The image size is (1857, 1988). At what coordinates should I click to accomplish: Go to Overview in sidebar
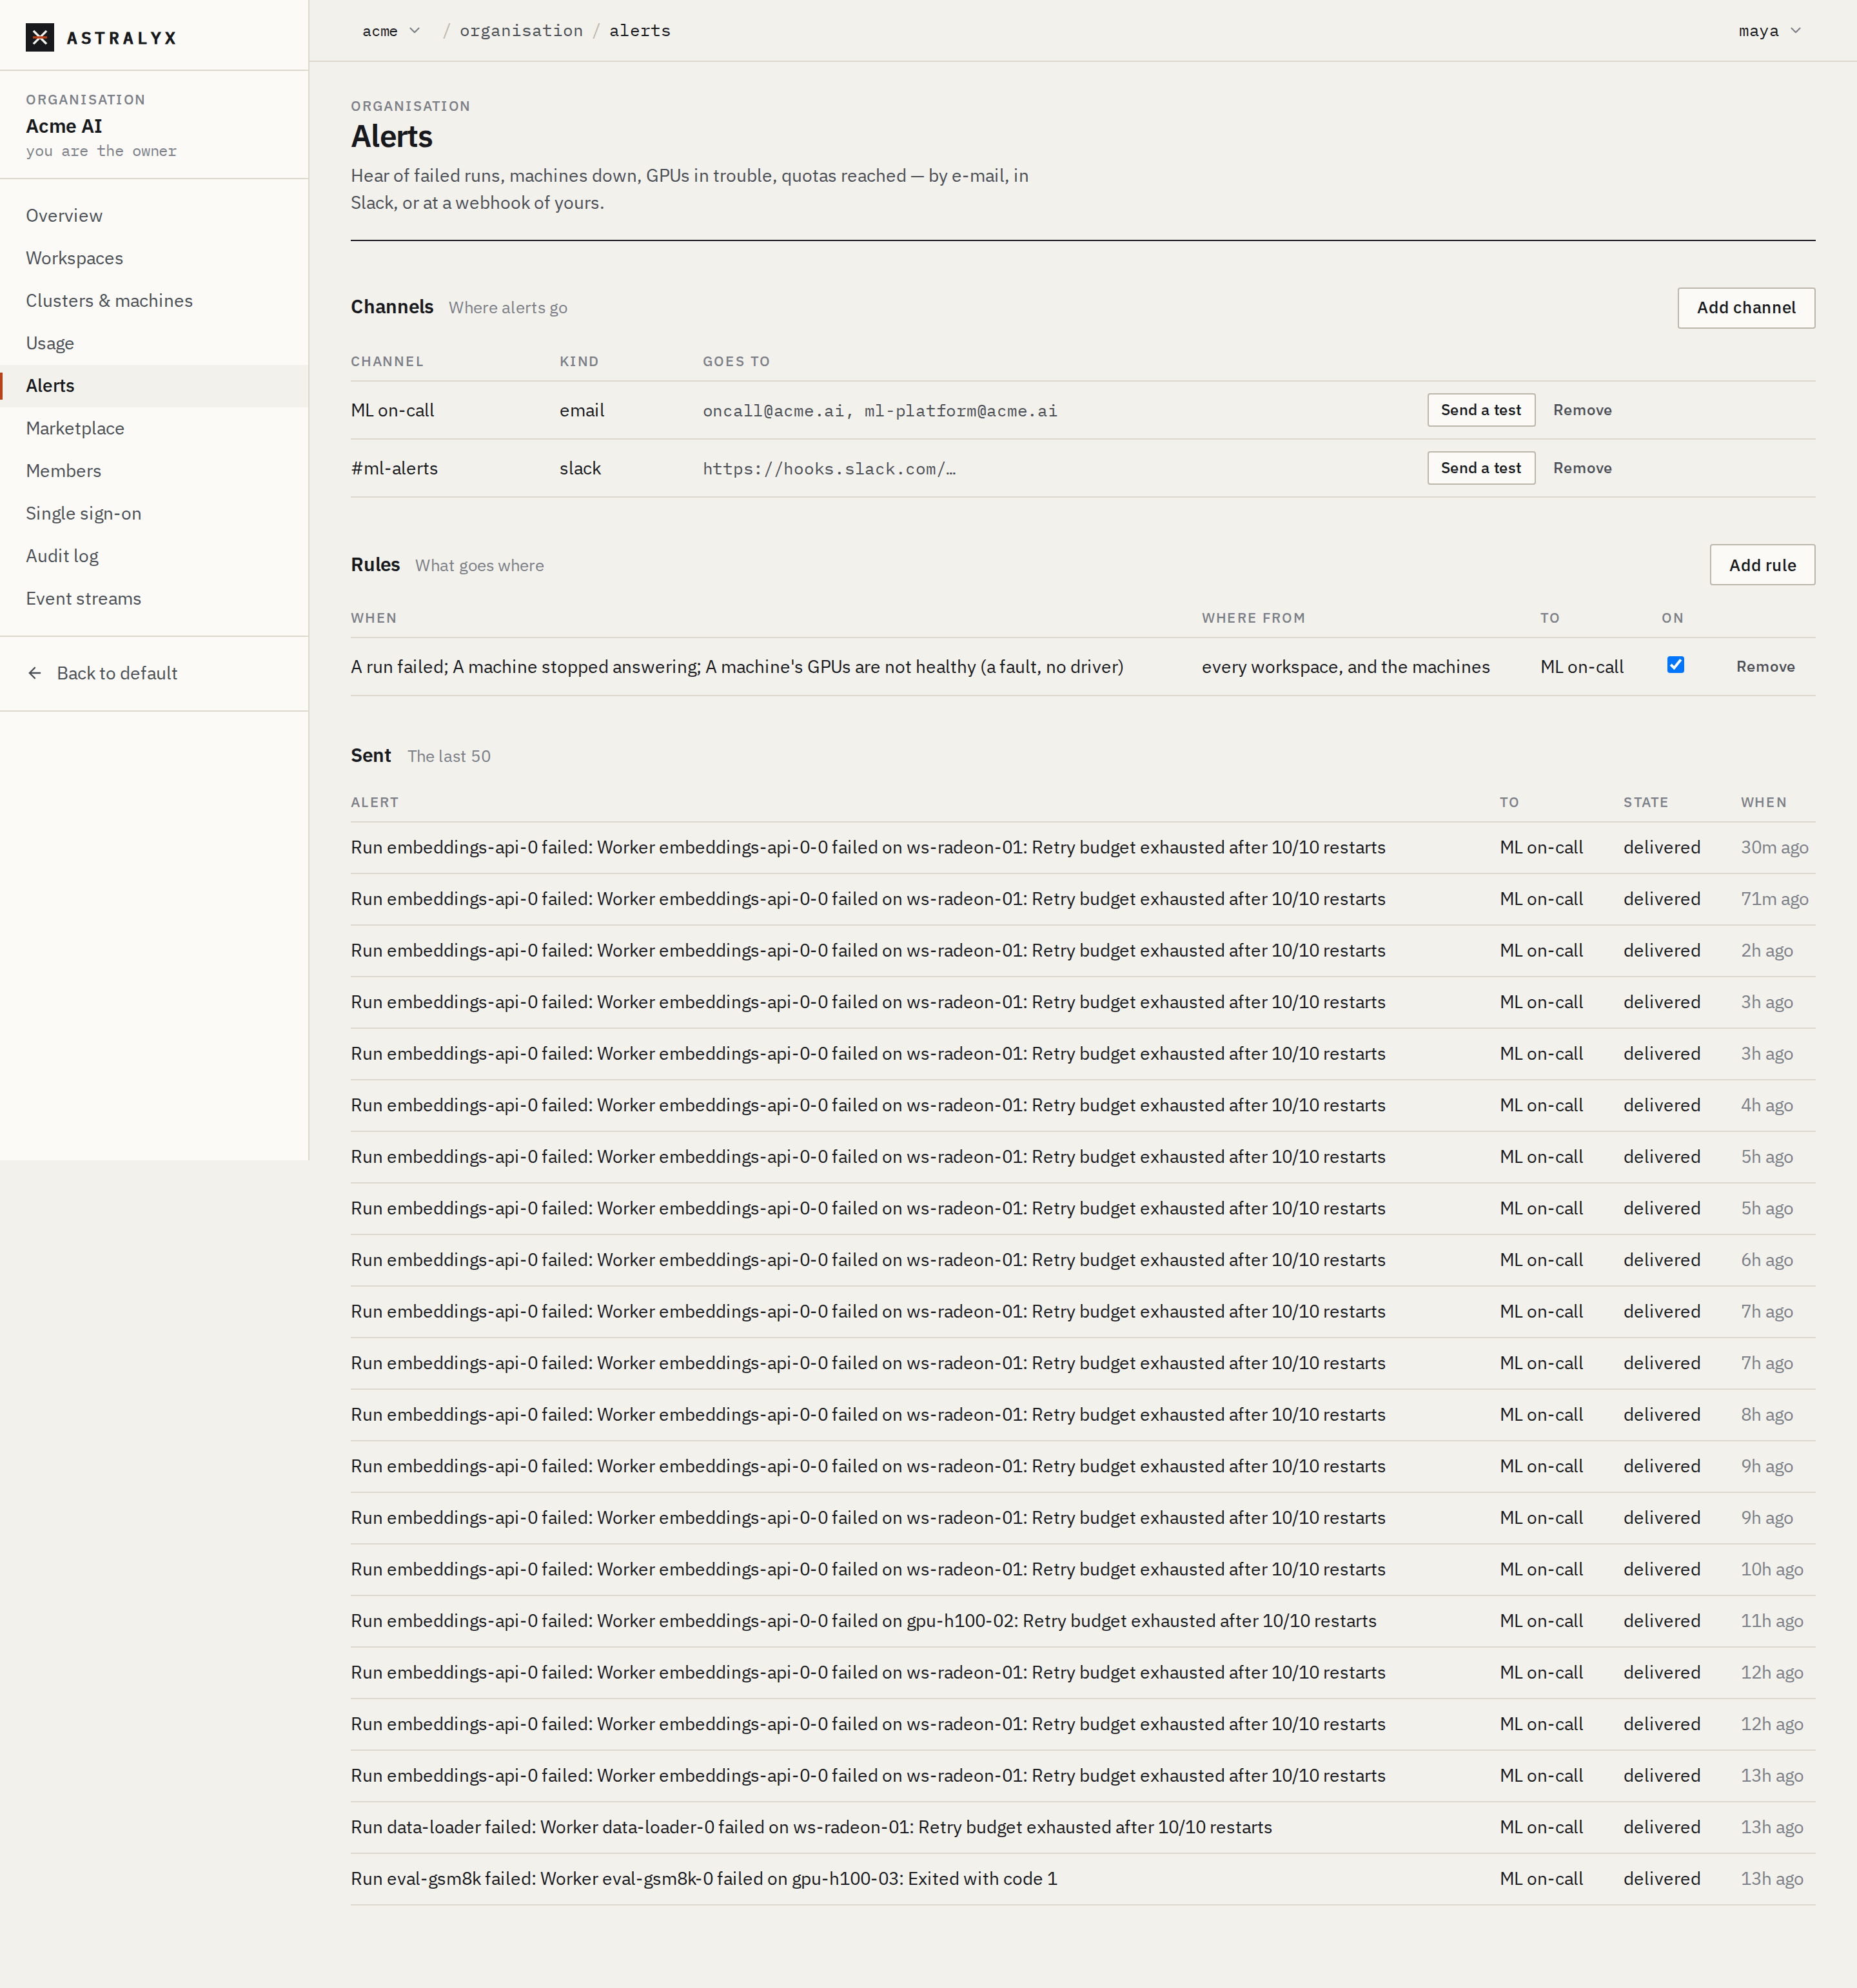[154, 216]
